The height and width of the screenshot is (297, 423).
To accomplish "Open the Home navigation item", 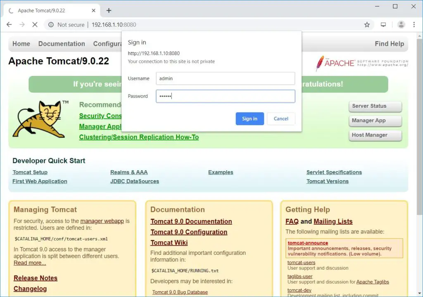I will pyautogui.click(x=21, y=44).
